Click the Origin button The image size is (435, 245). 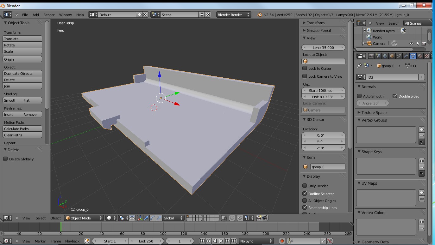[22, 59]
